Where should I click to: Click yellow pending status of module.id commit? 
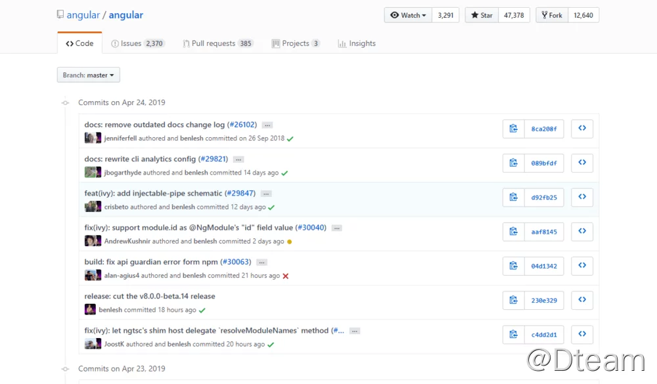click(289, 242)
